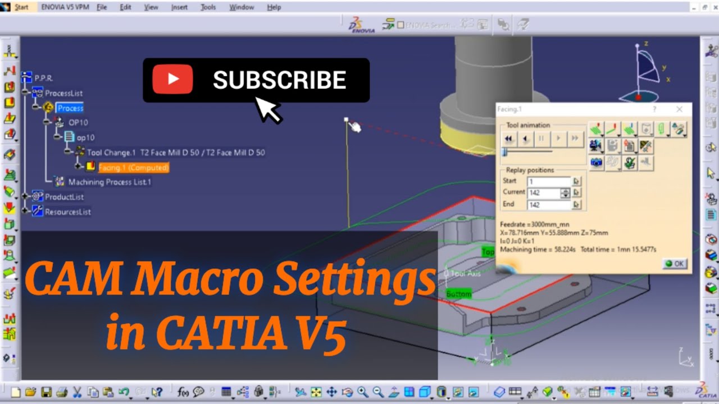Open the Tools menu
Screen dimensions: 719x404
pos(208,7)
